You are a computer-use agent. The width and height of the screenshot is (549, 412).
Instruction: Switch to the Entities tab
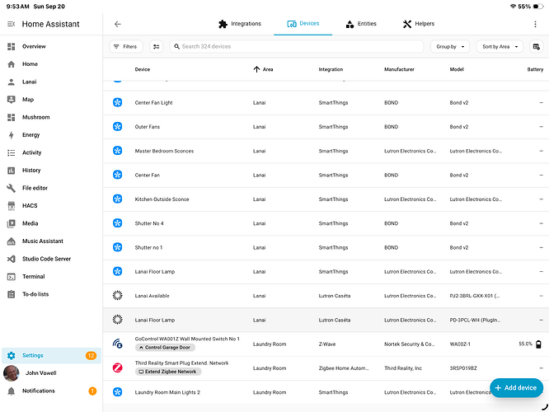tap(361, 24)
